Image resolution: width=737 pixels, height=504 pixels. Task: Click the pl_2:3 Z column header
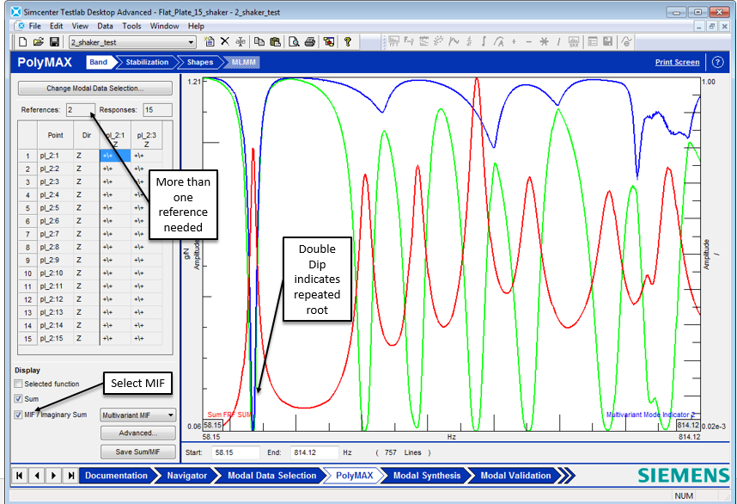(147, 135)
